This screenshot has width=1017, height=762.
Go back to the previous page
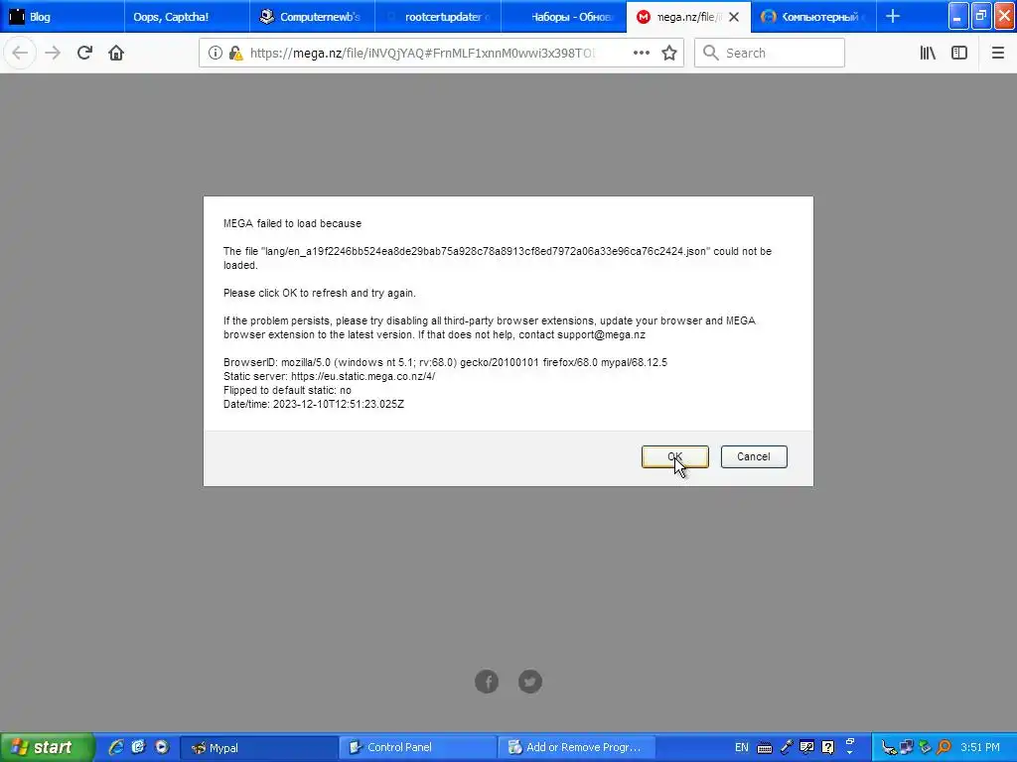(20, 54)
